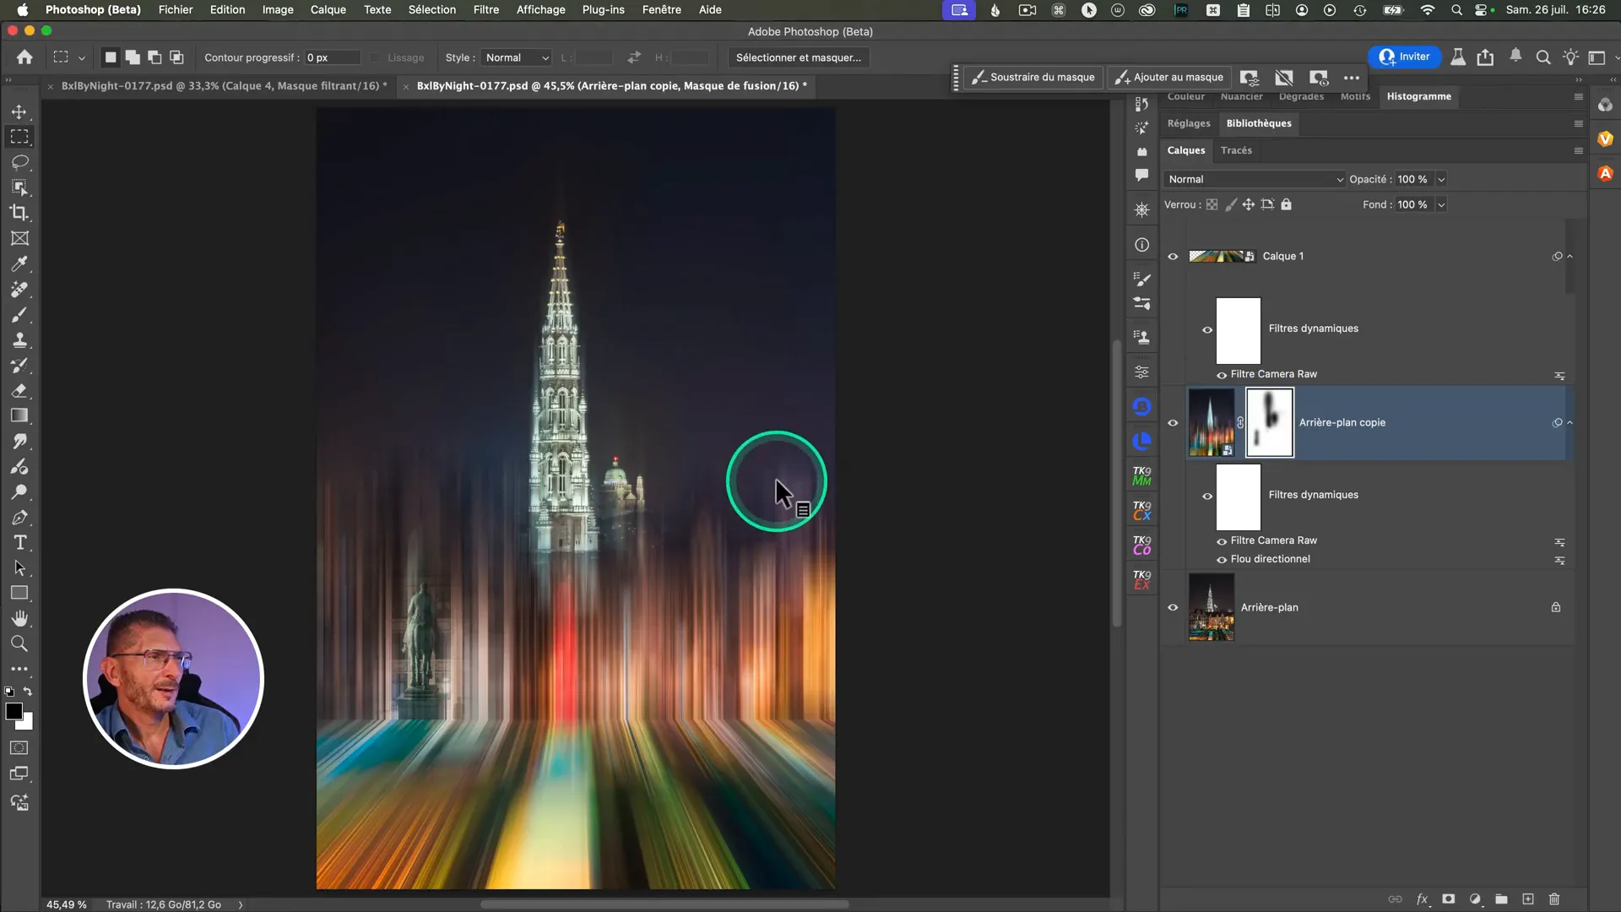This screenshot has width=1621, height=912.
Task: Select the Clone Stamp tool
Action: click(x=19, y=339)
